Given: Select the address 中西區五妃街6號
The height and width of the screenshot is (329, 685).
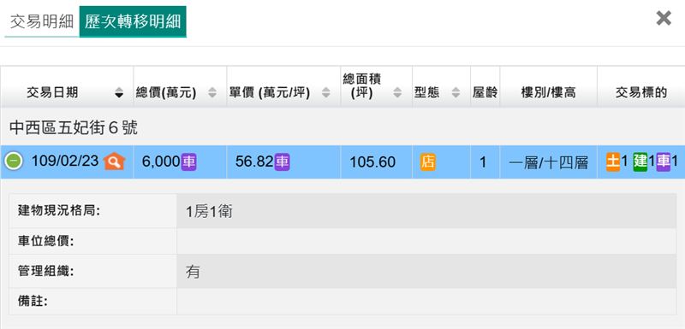Looking at the screenshot, I should pos(74,128).
